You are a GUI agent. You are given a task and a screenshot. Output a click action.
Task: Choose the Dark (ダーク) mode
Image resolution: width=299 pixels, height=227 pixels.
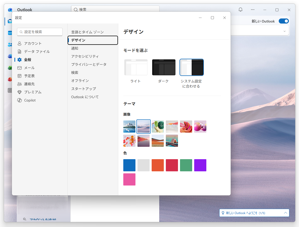click(x=164, y=67)
